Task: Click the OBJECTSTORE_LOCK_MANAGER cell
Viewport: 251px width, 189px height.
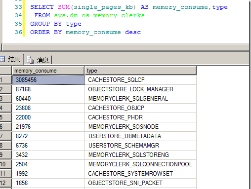Action: (140, 89)
